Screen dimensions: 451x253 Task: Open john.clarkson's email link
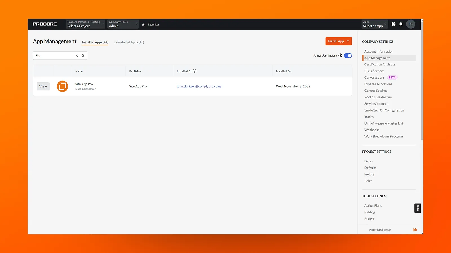[x=199, y=86]
